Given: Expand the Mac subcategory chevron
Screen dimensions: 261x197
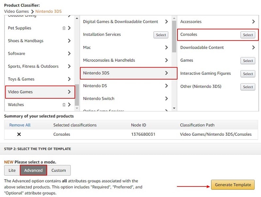Looking at the screenshot, I should pos(166,48).
